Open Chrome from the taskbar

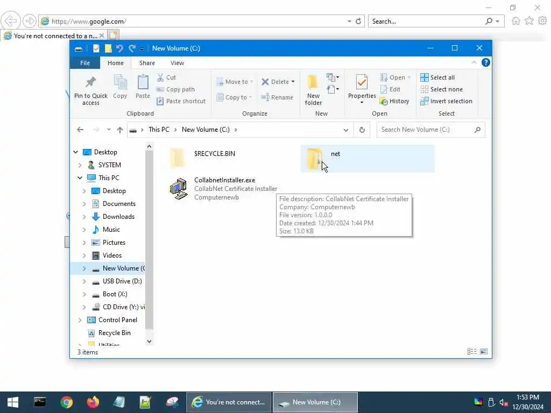[66, 402]
